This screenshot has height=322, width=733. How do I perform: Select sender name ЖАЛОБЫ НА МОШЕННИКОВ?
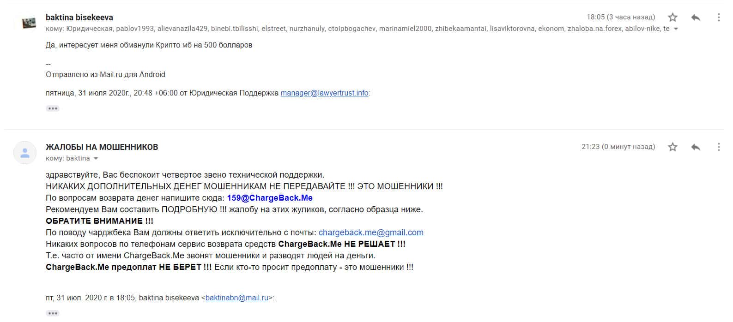(102, 147)
